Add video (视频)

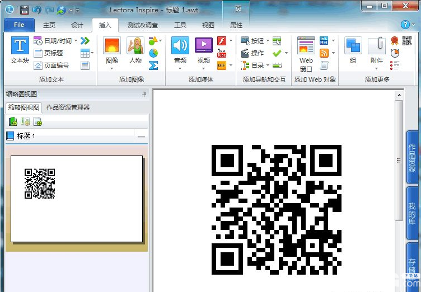click(204, 50)
